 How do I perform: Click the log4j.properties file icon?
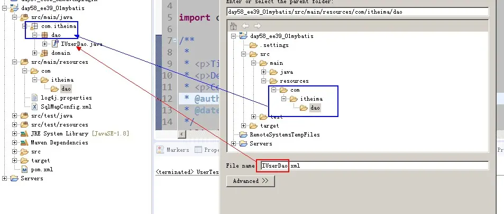click(x=35, y=98)
